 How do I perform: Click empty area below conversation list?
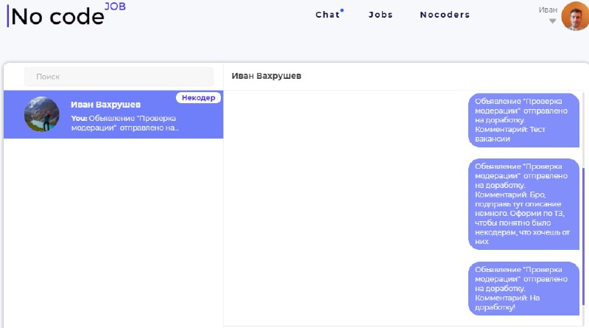tap(113, 232)
